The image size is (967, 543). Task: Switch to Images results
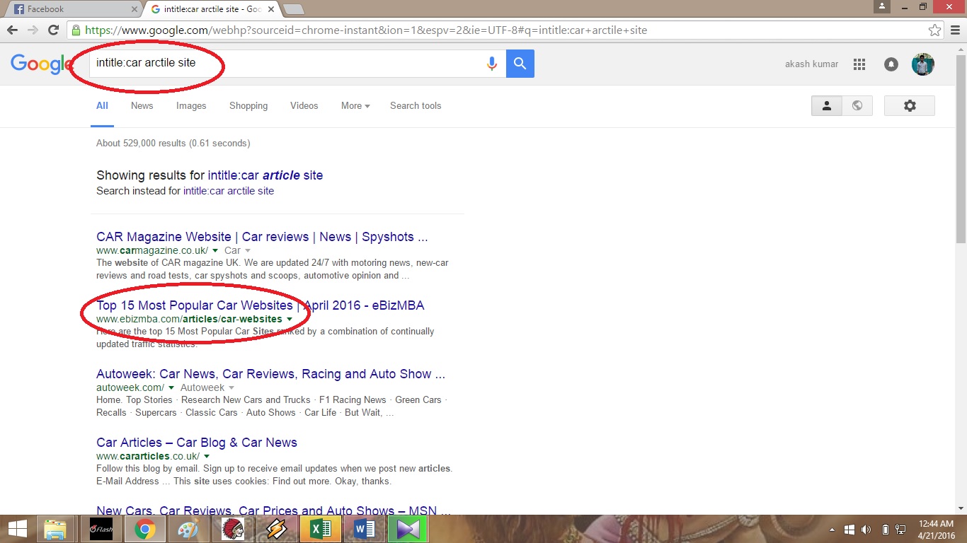point(191,105)
